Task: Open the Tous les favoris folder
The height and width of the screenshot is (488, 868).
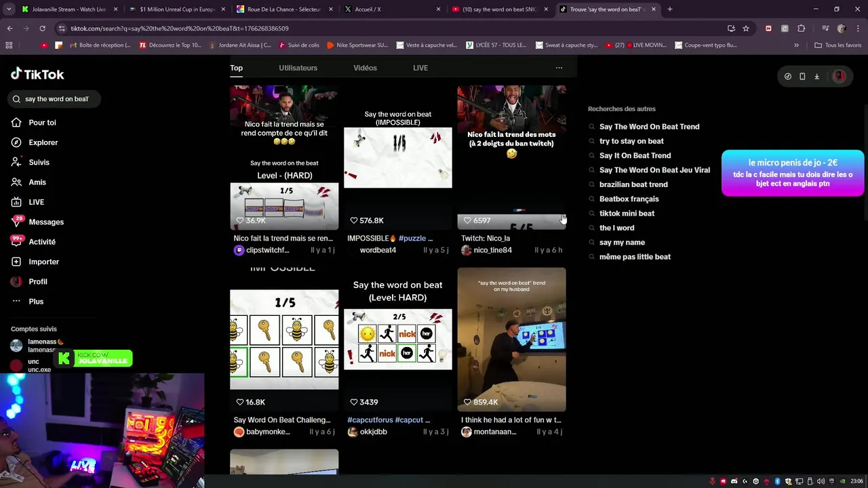Action: coord(838,45)
